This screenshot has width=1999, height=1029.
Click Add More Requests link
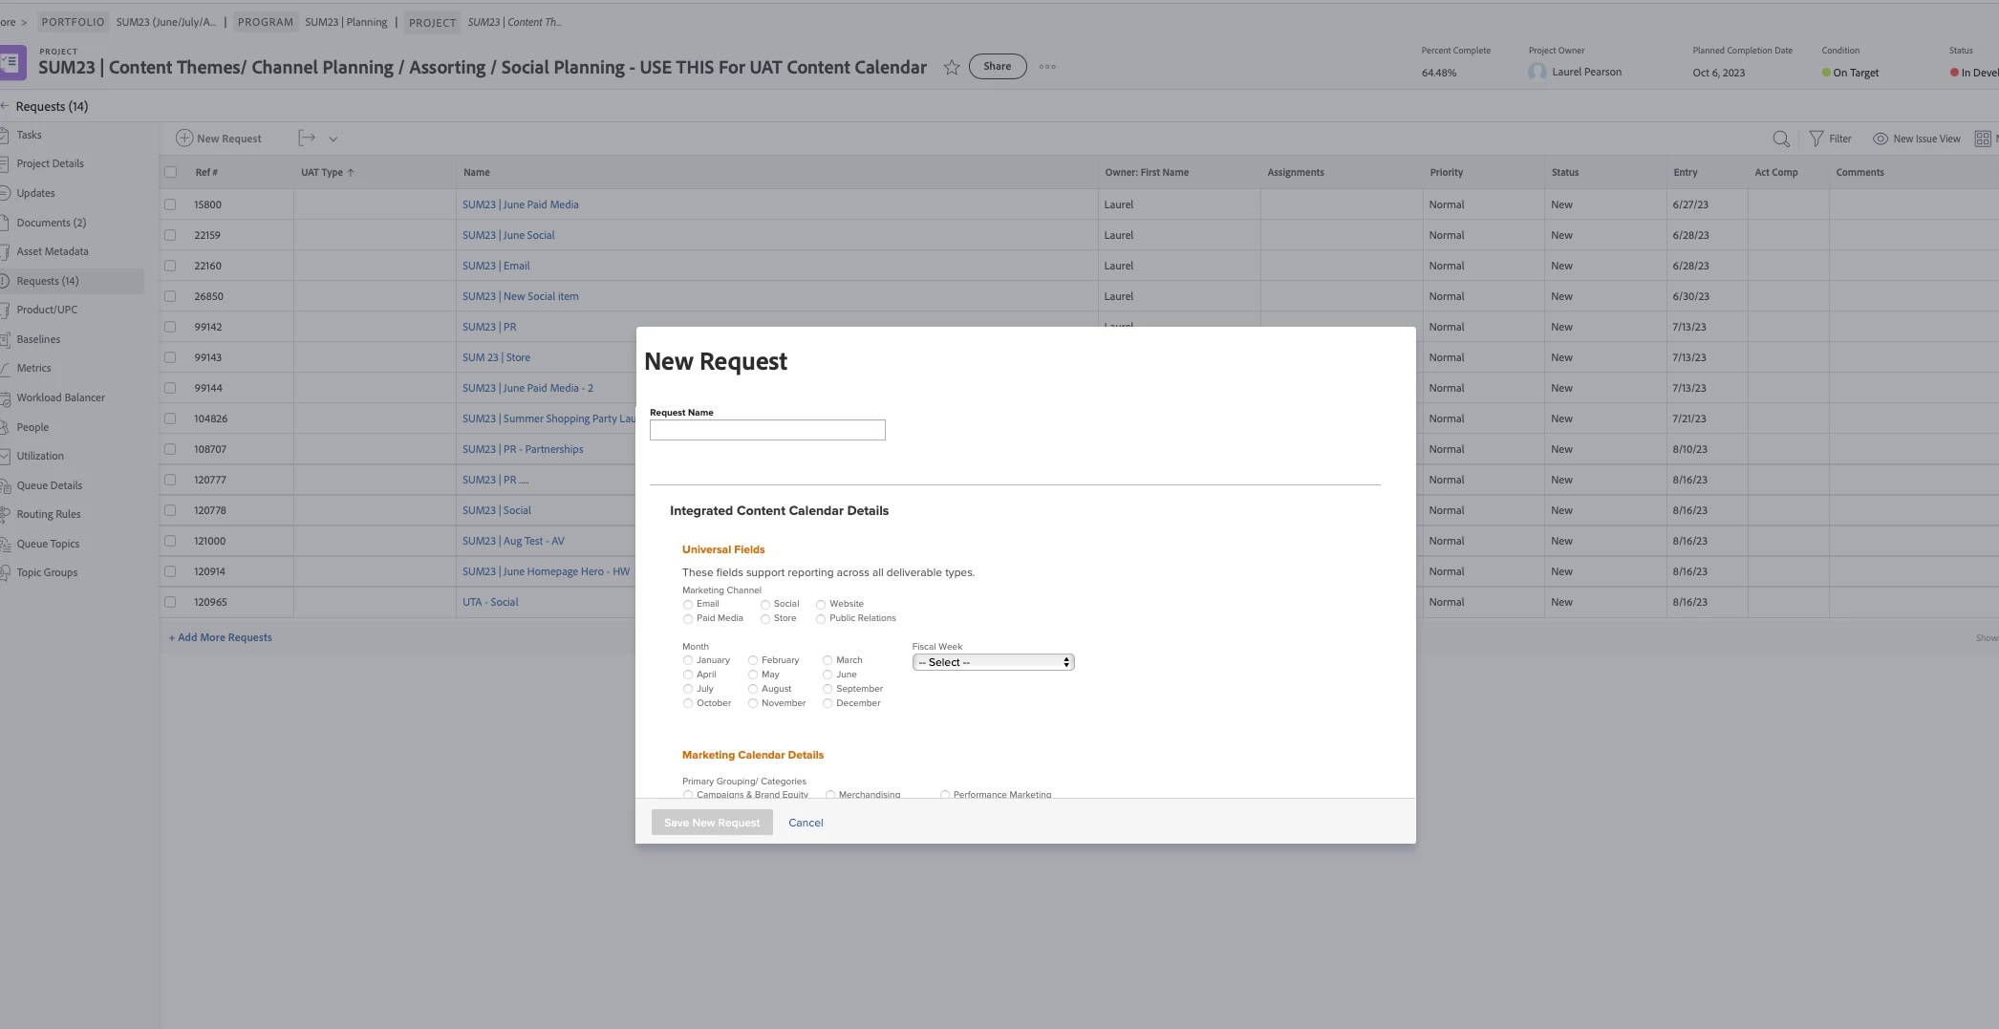pyautogui.click(x=221, y=637)
